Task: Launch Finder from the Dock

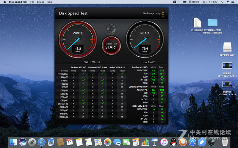Action: [13, 142]
